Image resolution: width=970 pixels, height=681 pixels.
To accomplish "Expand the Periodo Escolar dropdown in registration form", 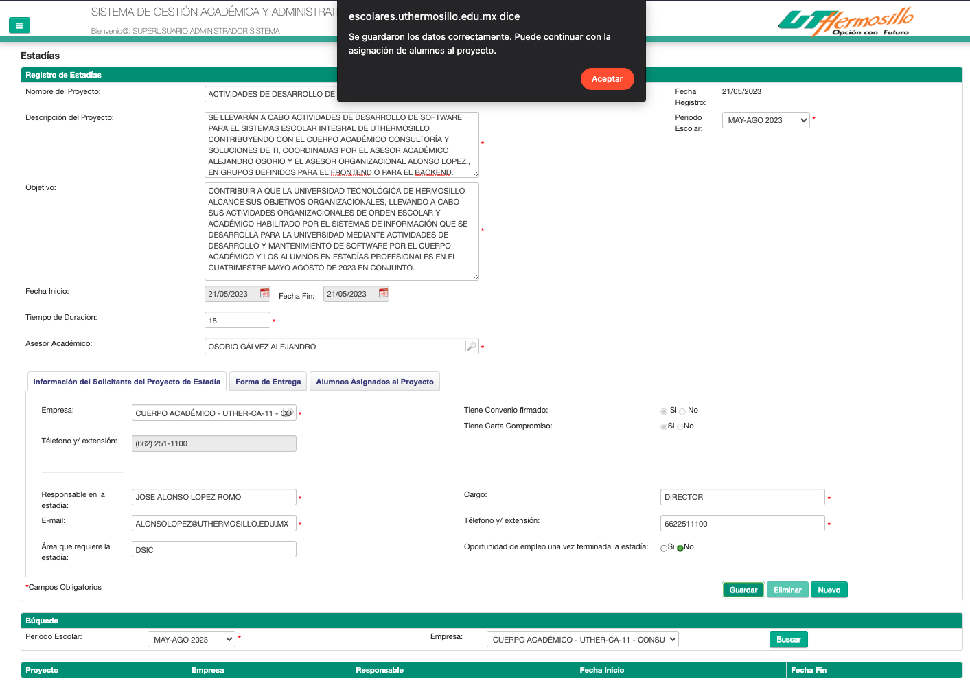I will pyautogui.click(x=765, y=120).
